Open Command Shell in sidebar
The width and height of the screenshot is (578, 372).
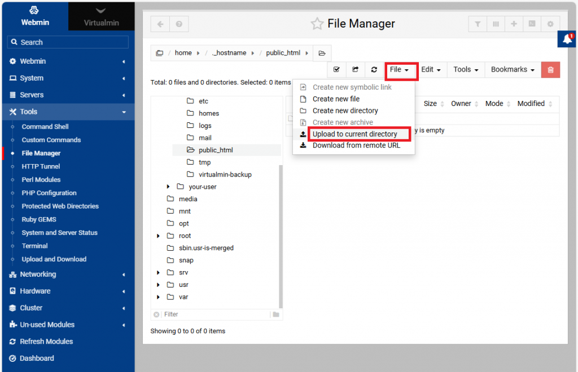pos(45,127)
